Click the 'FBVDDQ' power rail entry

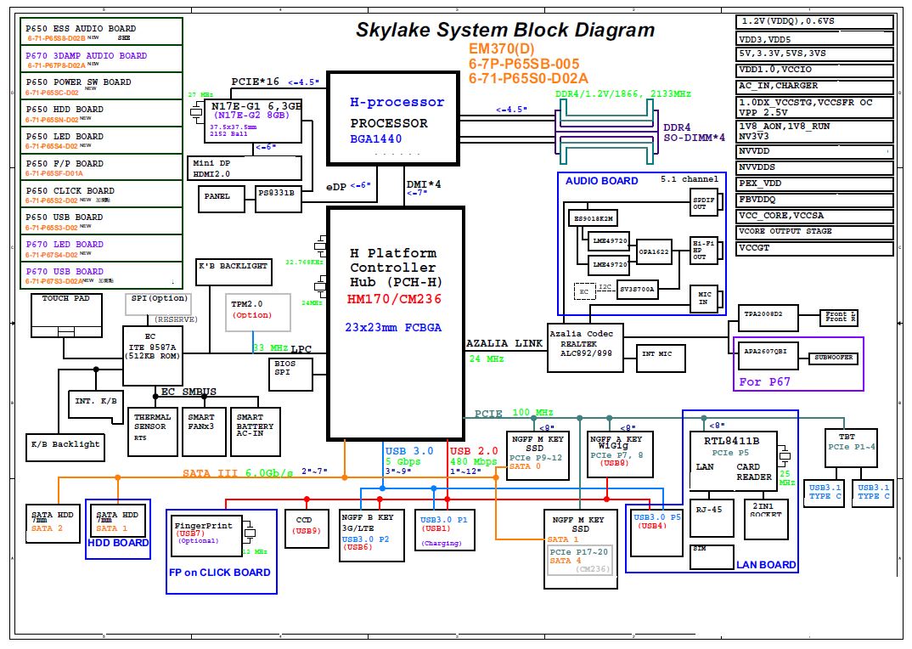(814, 200)
